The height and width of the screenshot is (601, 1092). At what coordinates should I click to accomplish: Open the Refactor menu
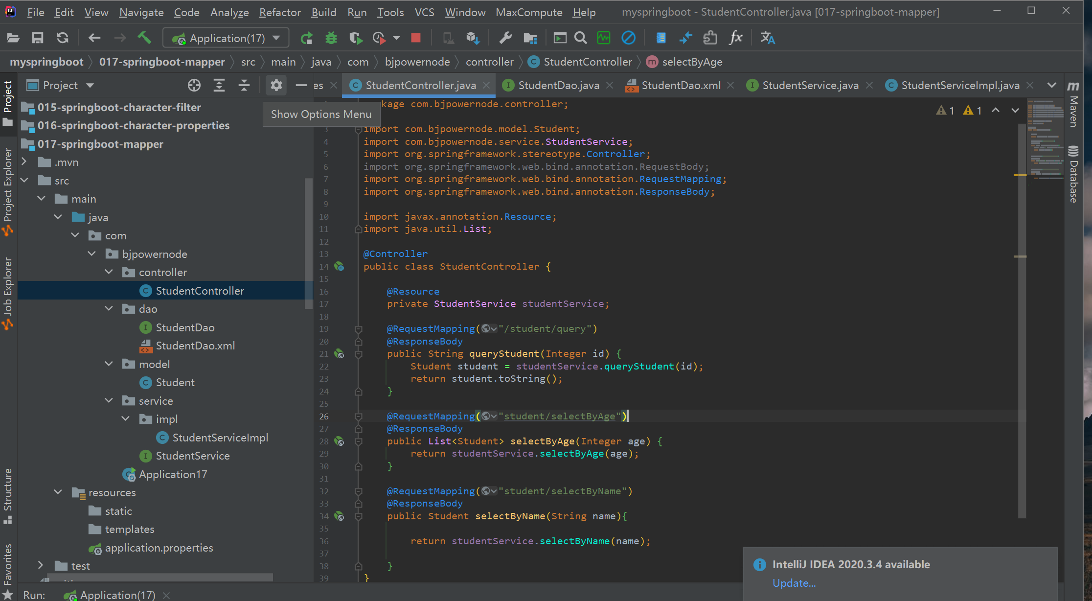[279, 12]
